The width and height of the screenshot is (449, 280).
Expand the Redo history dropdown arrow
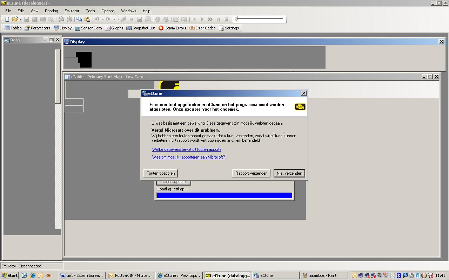pyautogui.click(x=114, y=20)
